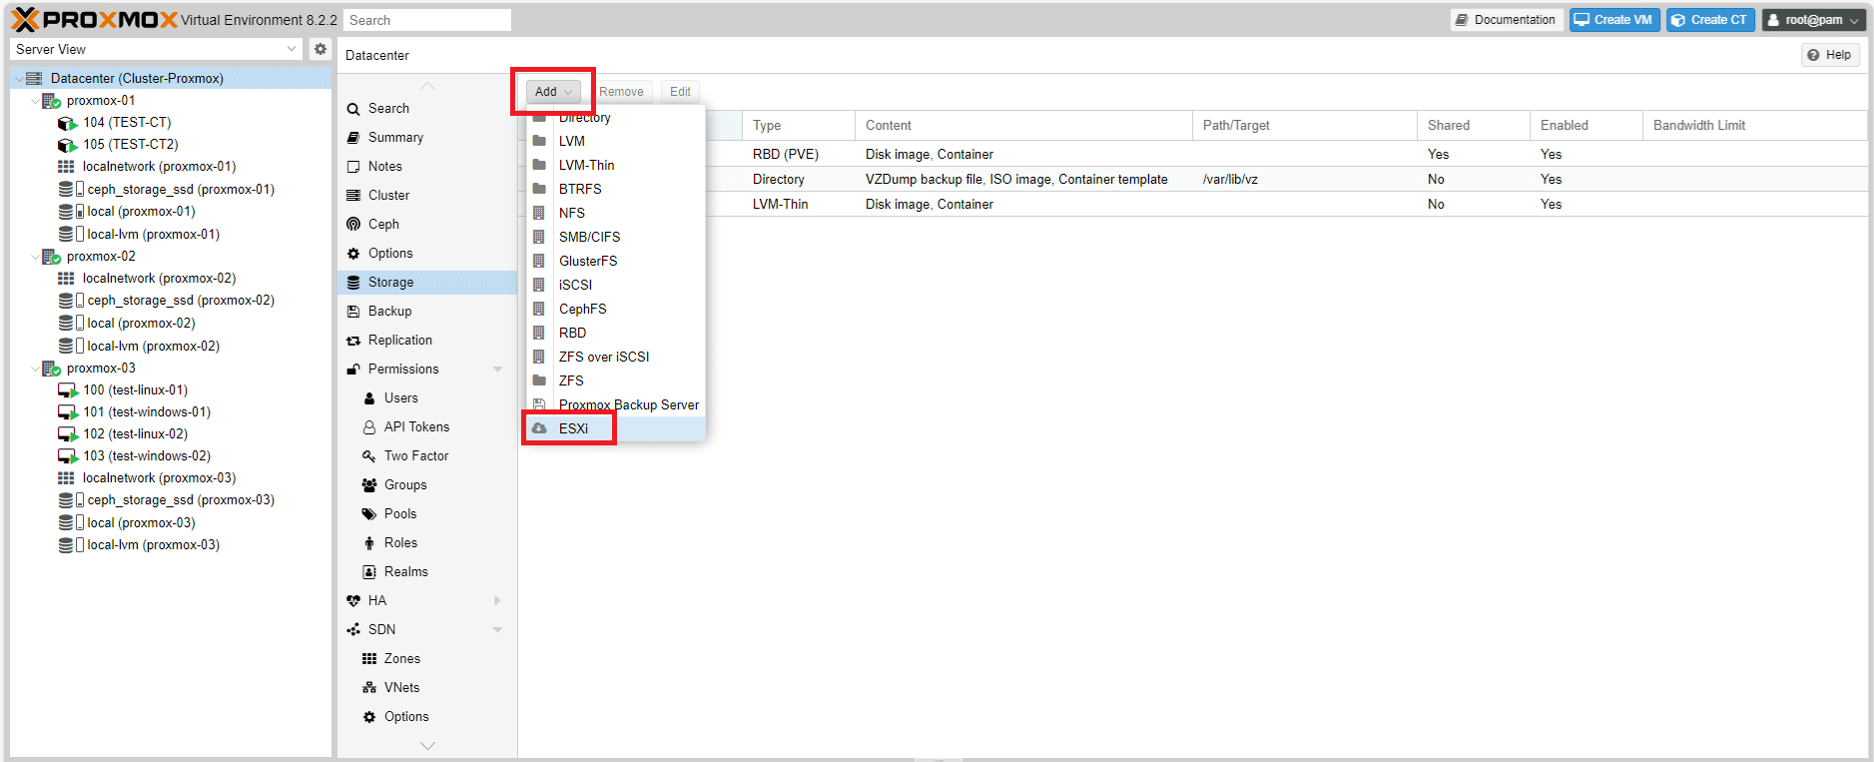The image size is (1874, 762).
Task: Select LVM-Thin from Add menu
Action: point(616,165)
